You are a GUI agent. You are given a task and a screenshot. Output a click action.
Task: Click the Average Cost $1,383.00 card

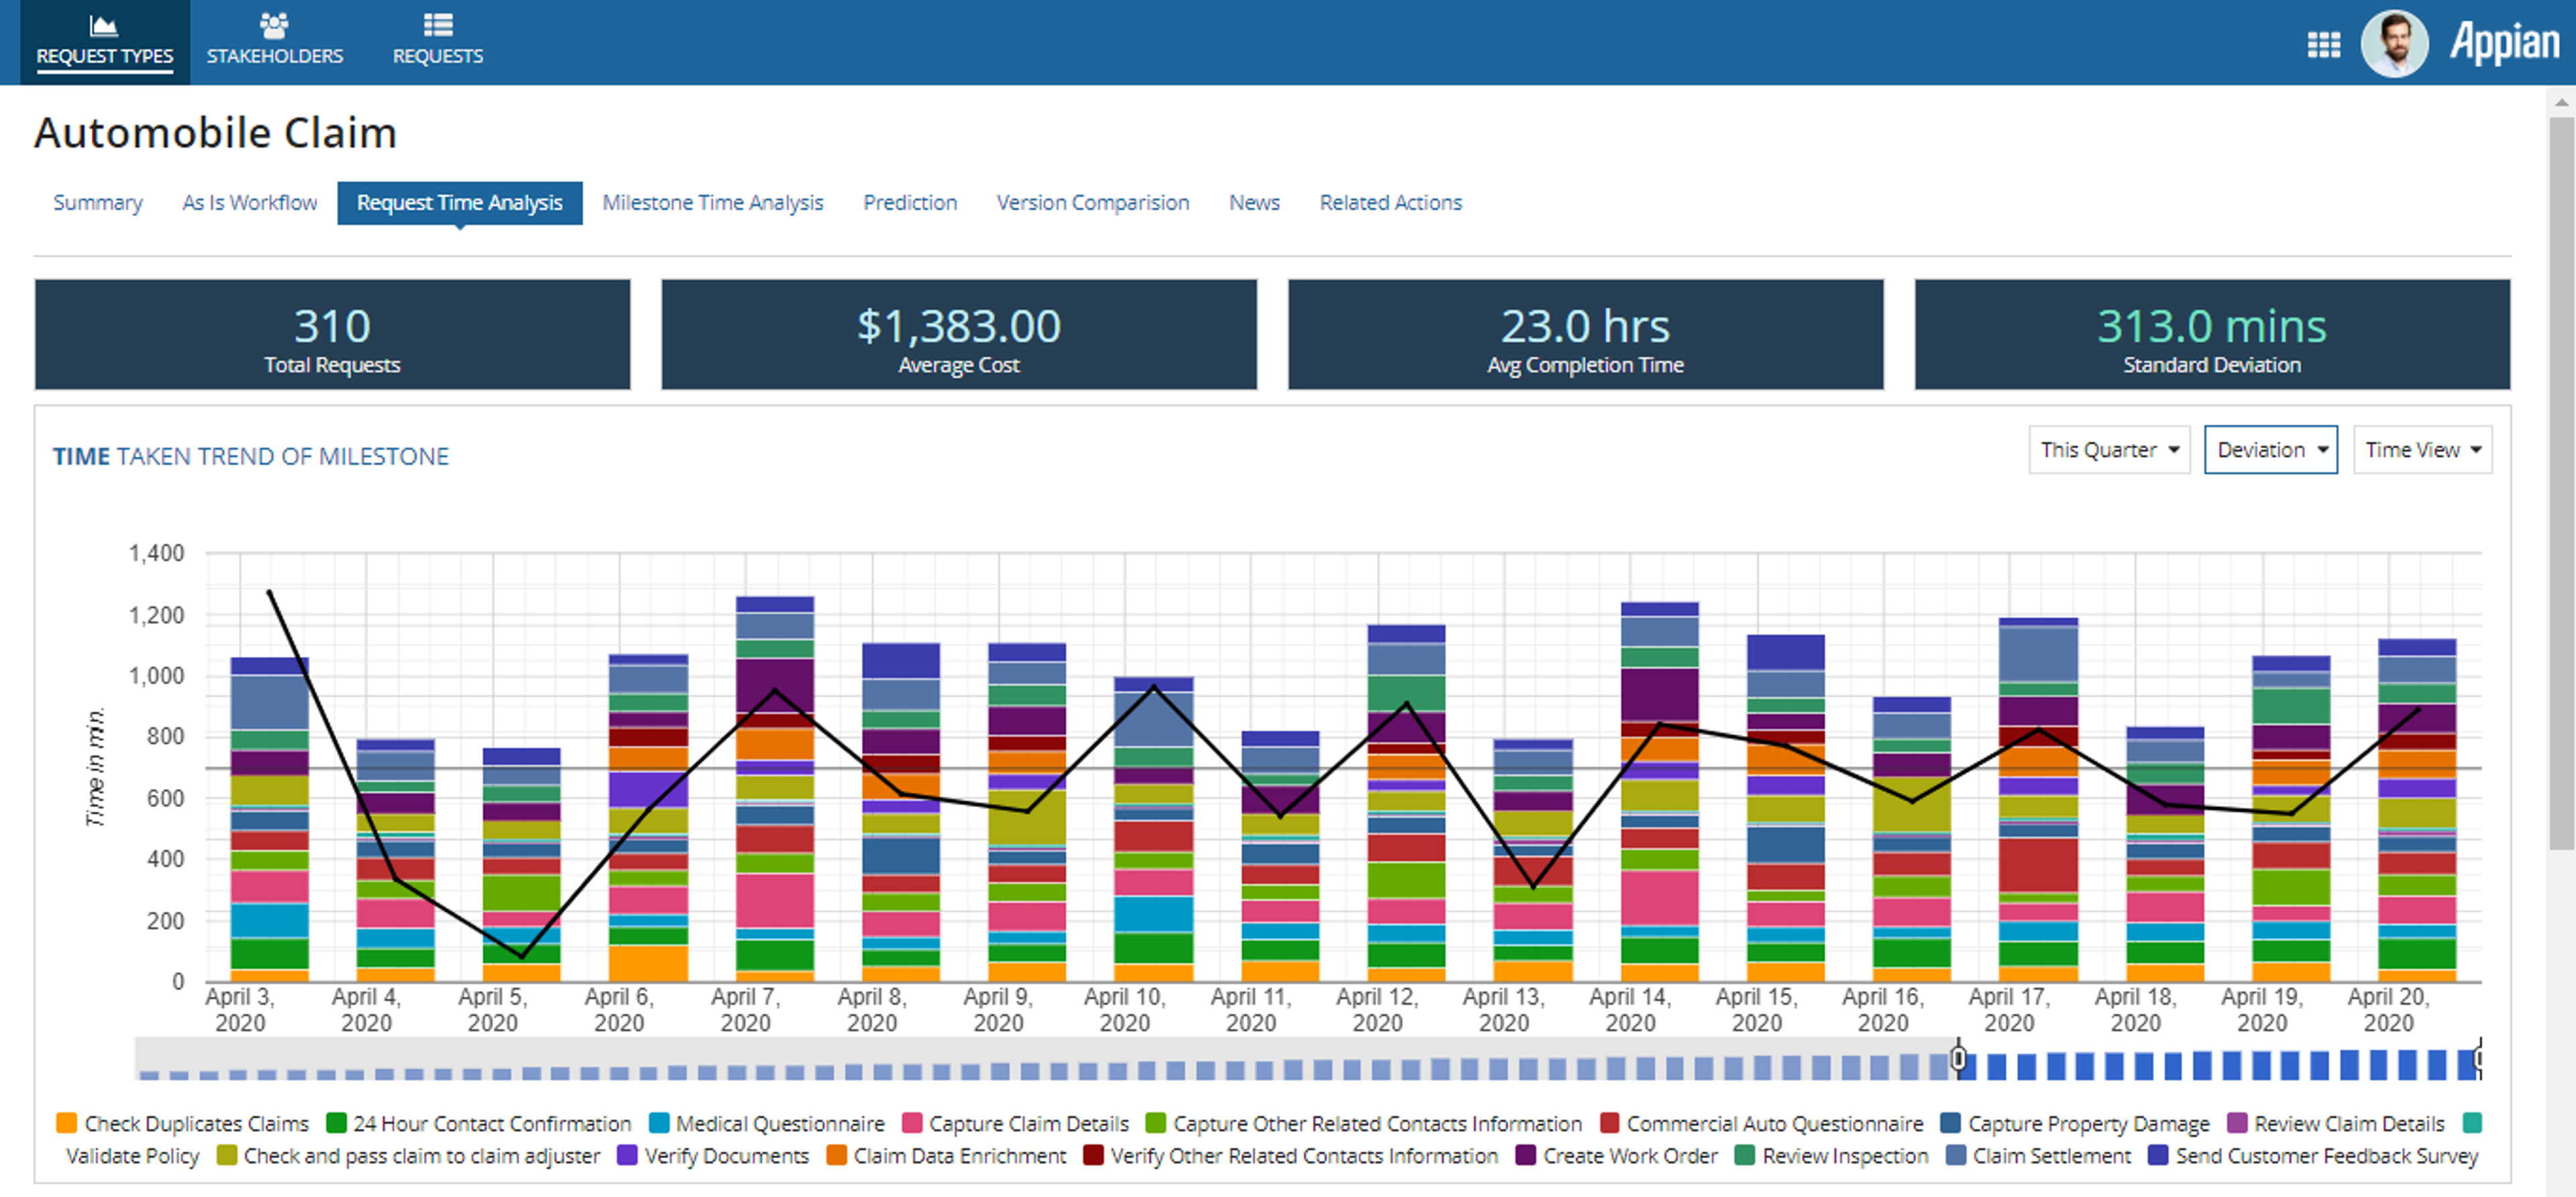point(959,334)
